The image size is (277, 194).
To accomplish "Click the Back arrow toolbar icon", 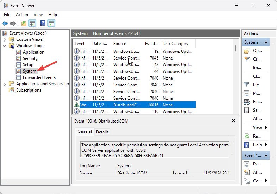I will coord(5,23).
